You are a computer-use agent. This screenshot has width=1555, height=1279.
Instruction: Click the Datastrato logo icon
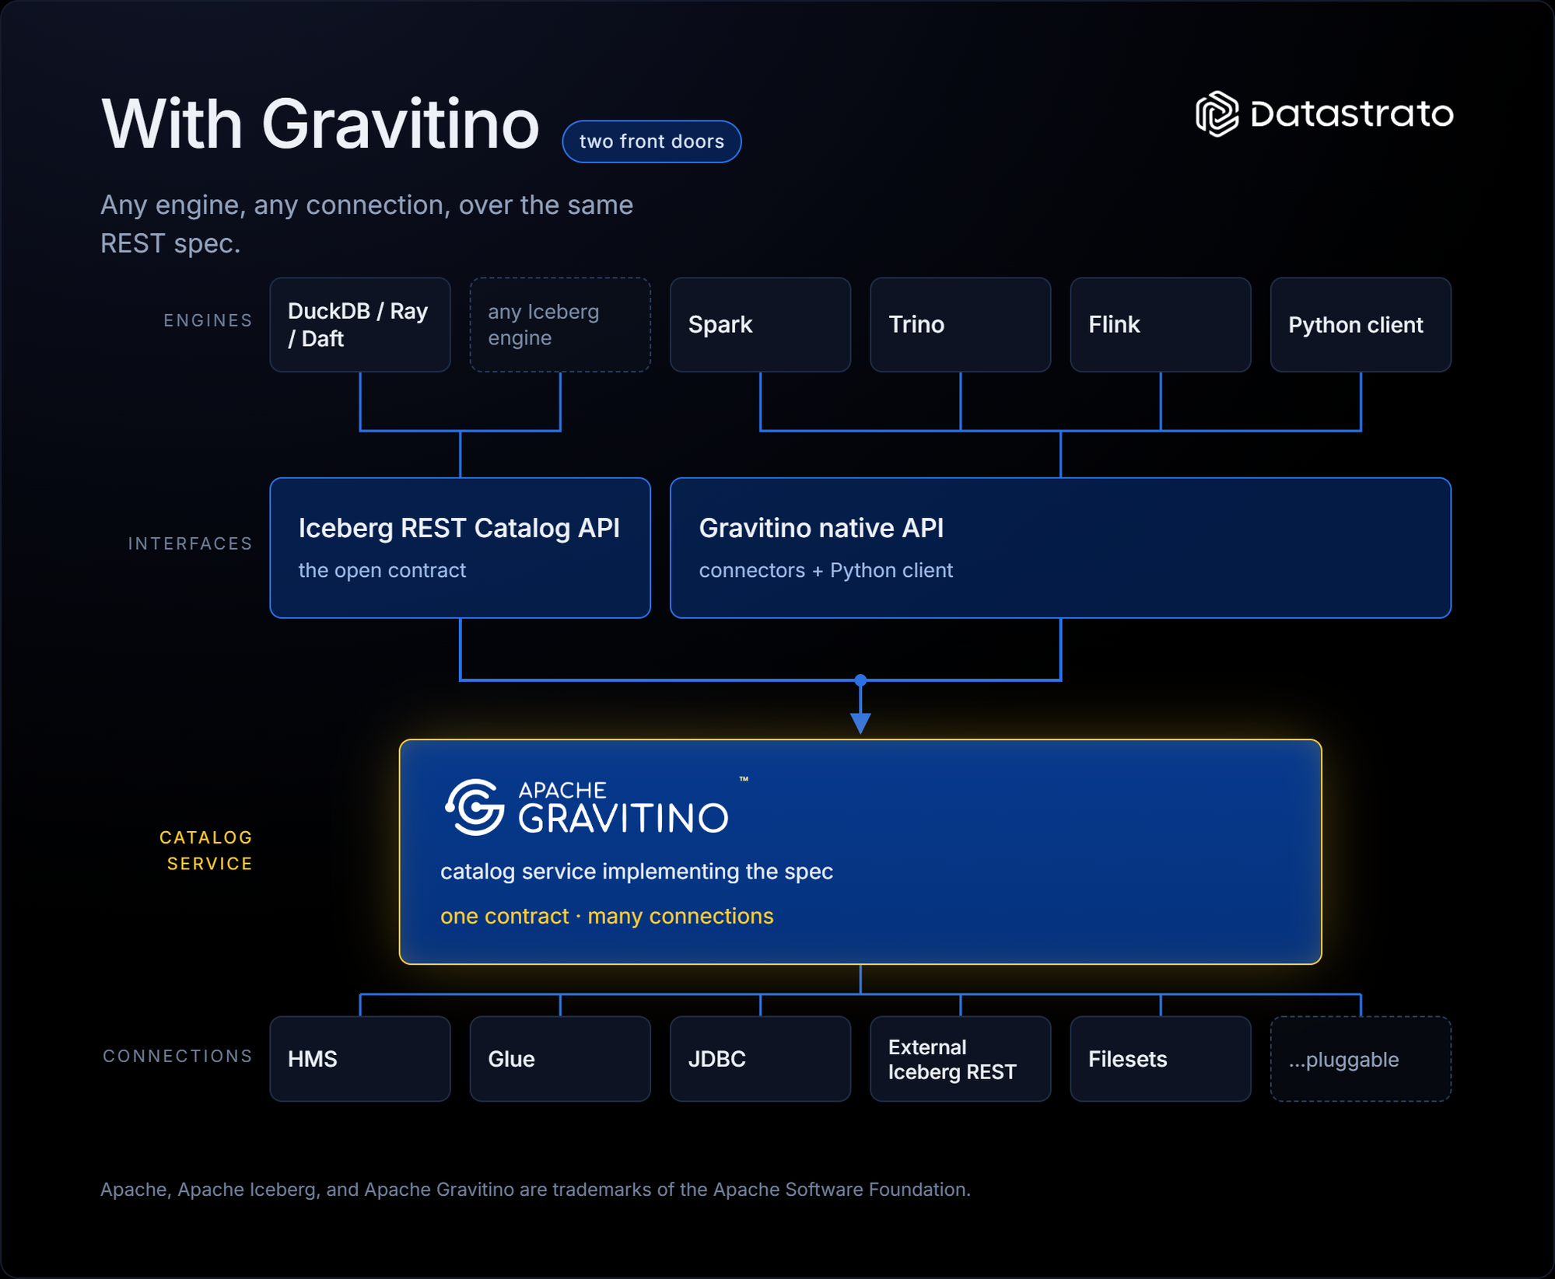(x=1217, y=114)
